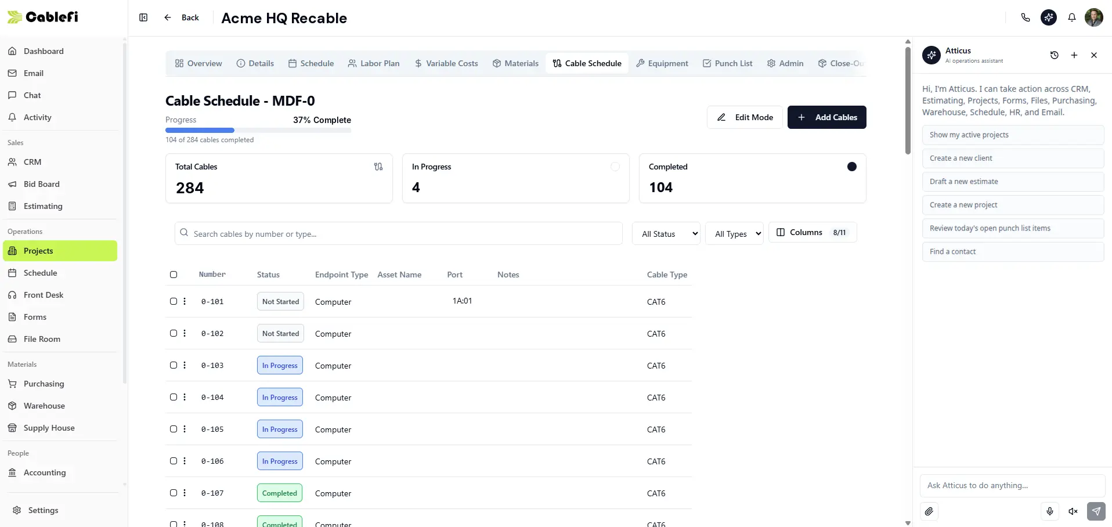Click the 37% Complete progress bar

pyautogui.click(x=258, y=131)
